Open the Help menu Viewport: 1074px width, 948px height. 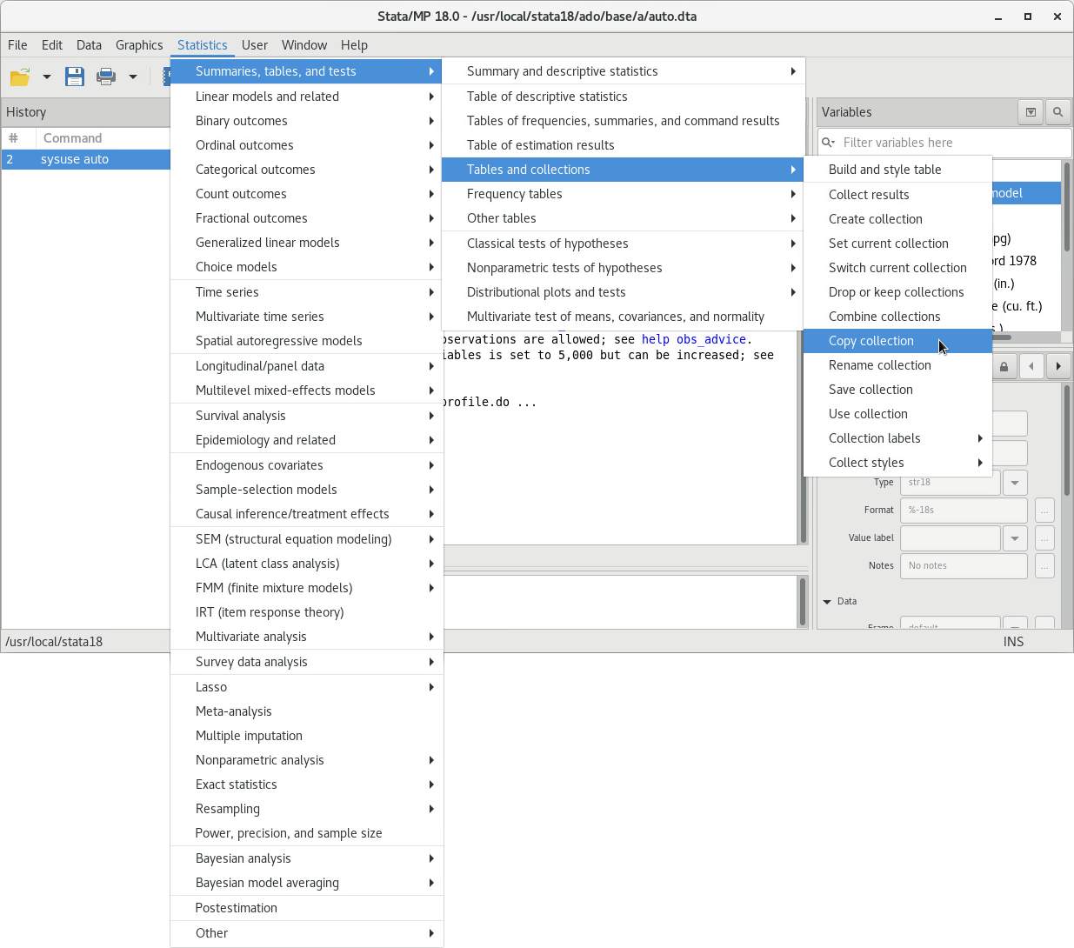pos(354,45)
